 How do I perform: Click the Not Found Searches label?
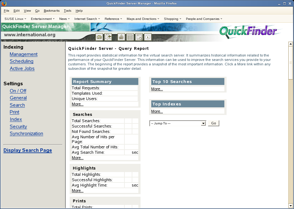(x=91, y=132)
